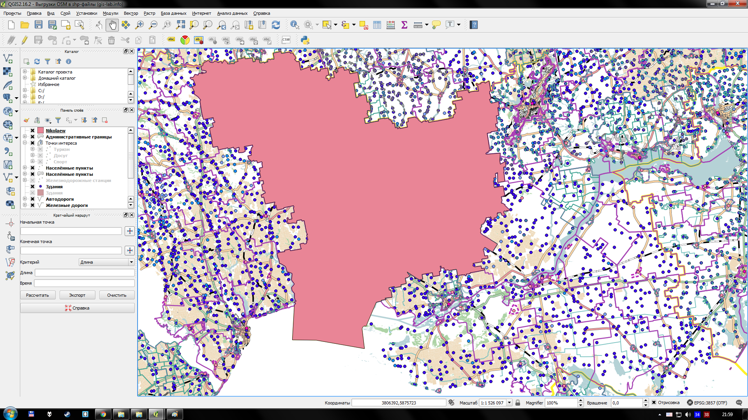Toggle the Отрисовка render checkbox

coord(654,403)
